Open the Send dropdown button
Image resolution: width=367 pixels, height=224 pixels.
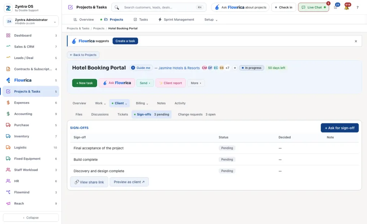[145, 83]
